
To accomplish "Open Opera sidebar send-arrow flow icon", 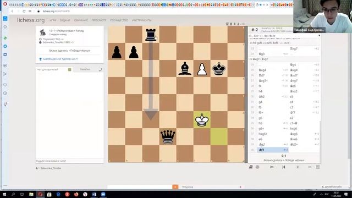I will 5,74.
